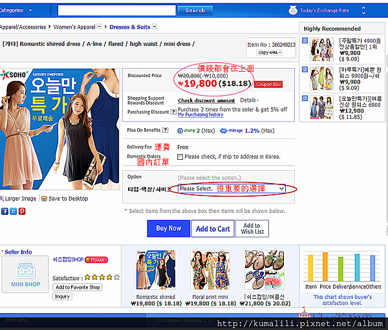Click the ₩19,800 discounted price text

pyautogui.click(x=197, y=83)
